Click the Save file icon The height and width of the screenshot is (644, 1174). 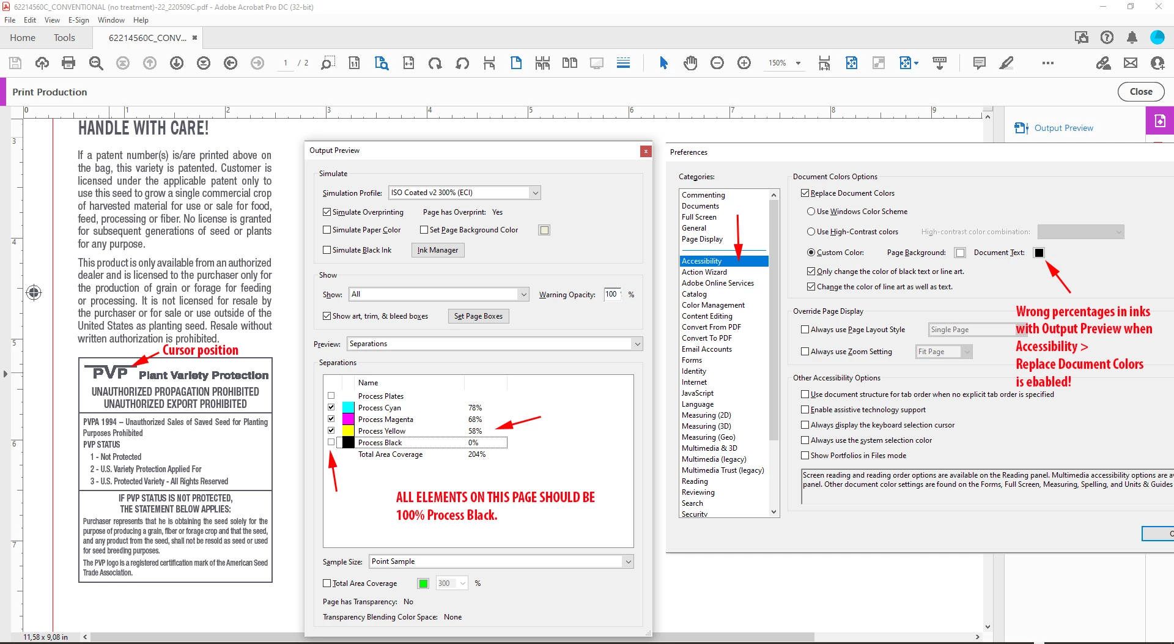15,63
